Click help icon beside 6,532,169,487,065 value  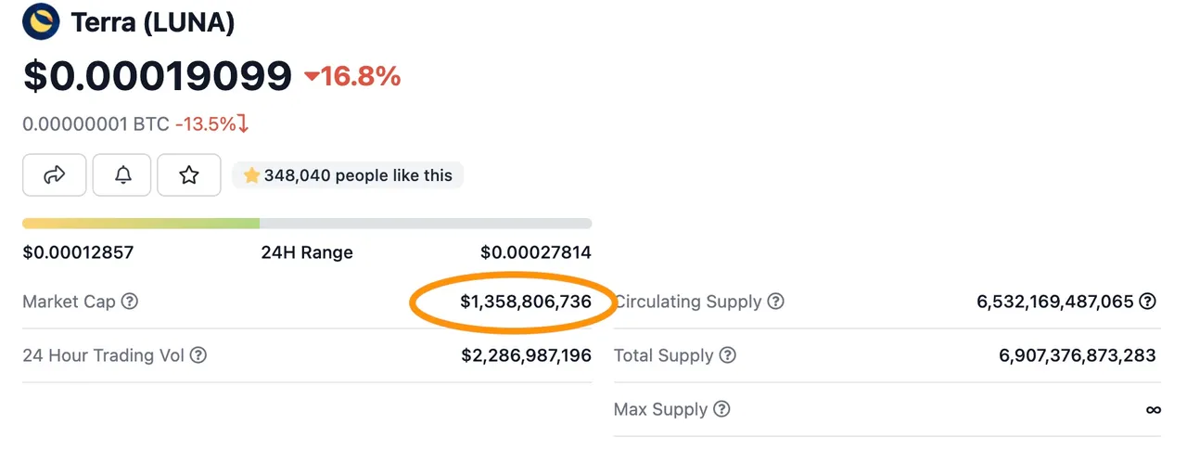point(1148,302)
